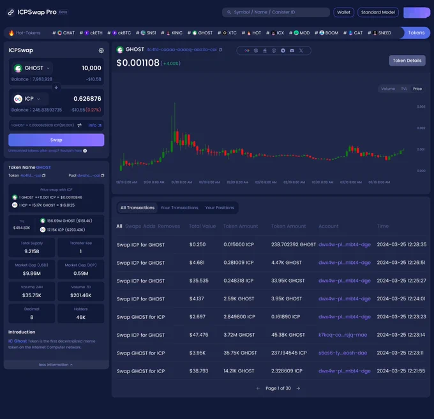Screen dimensions: 434x419
Task: Open Token Details
Action: click(x=407, y=61)
